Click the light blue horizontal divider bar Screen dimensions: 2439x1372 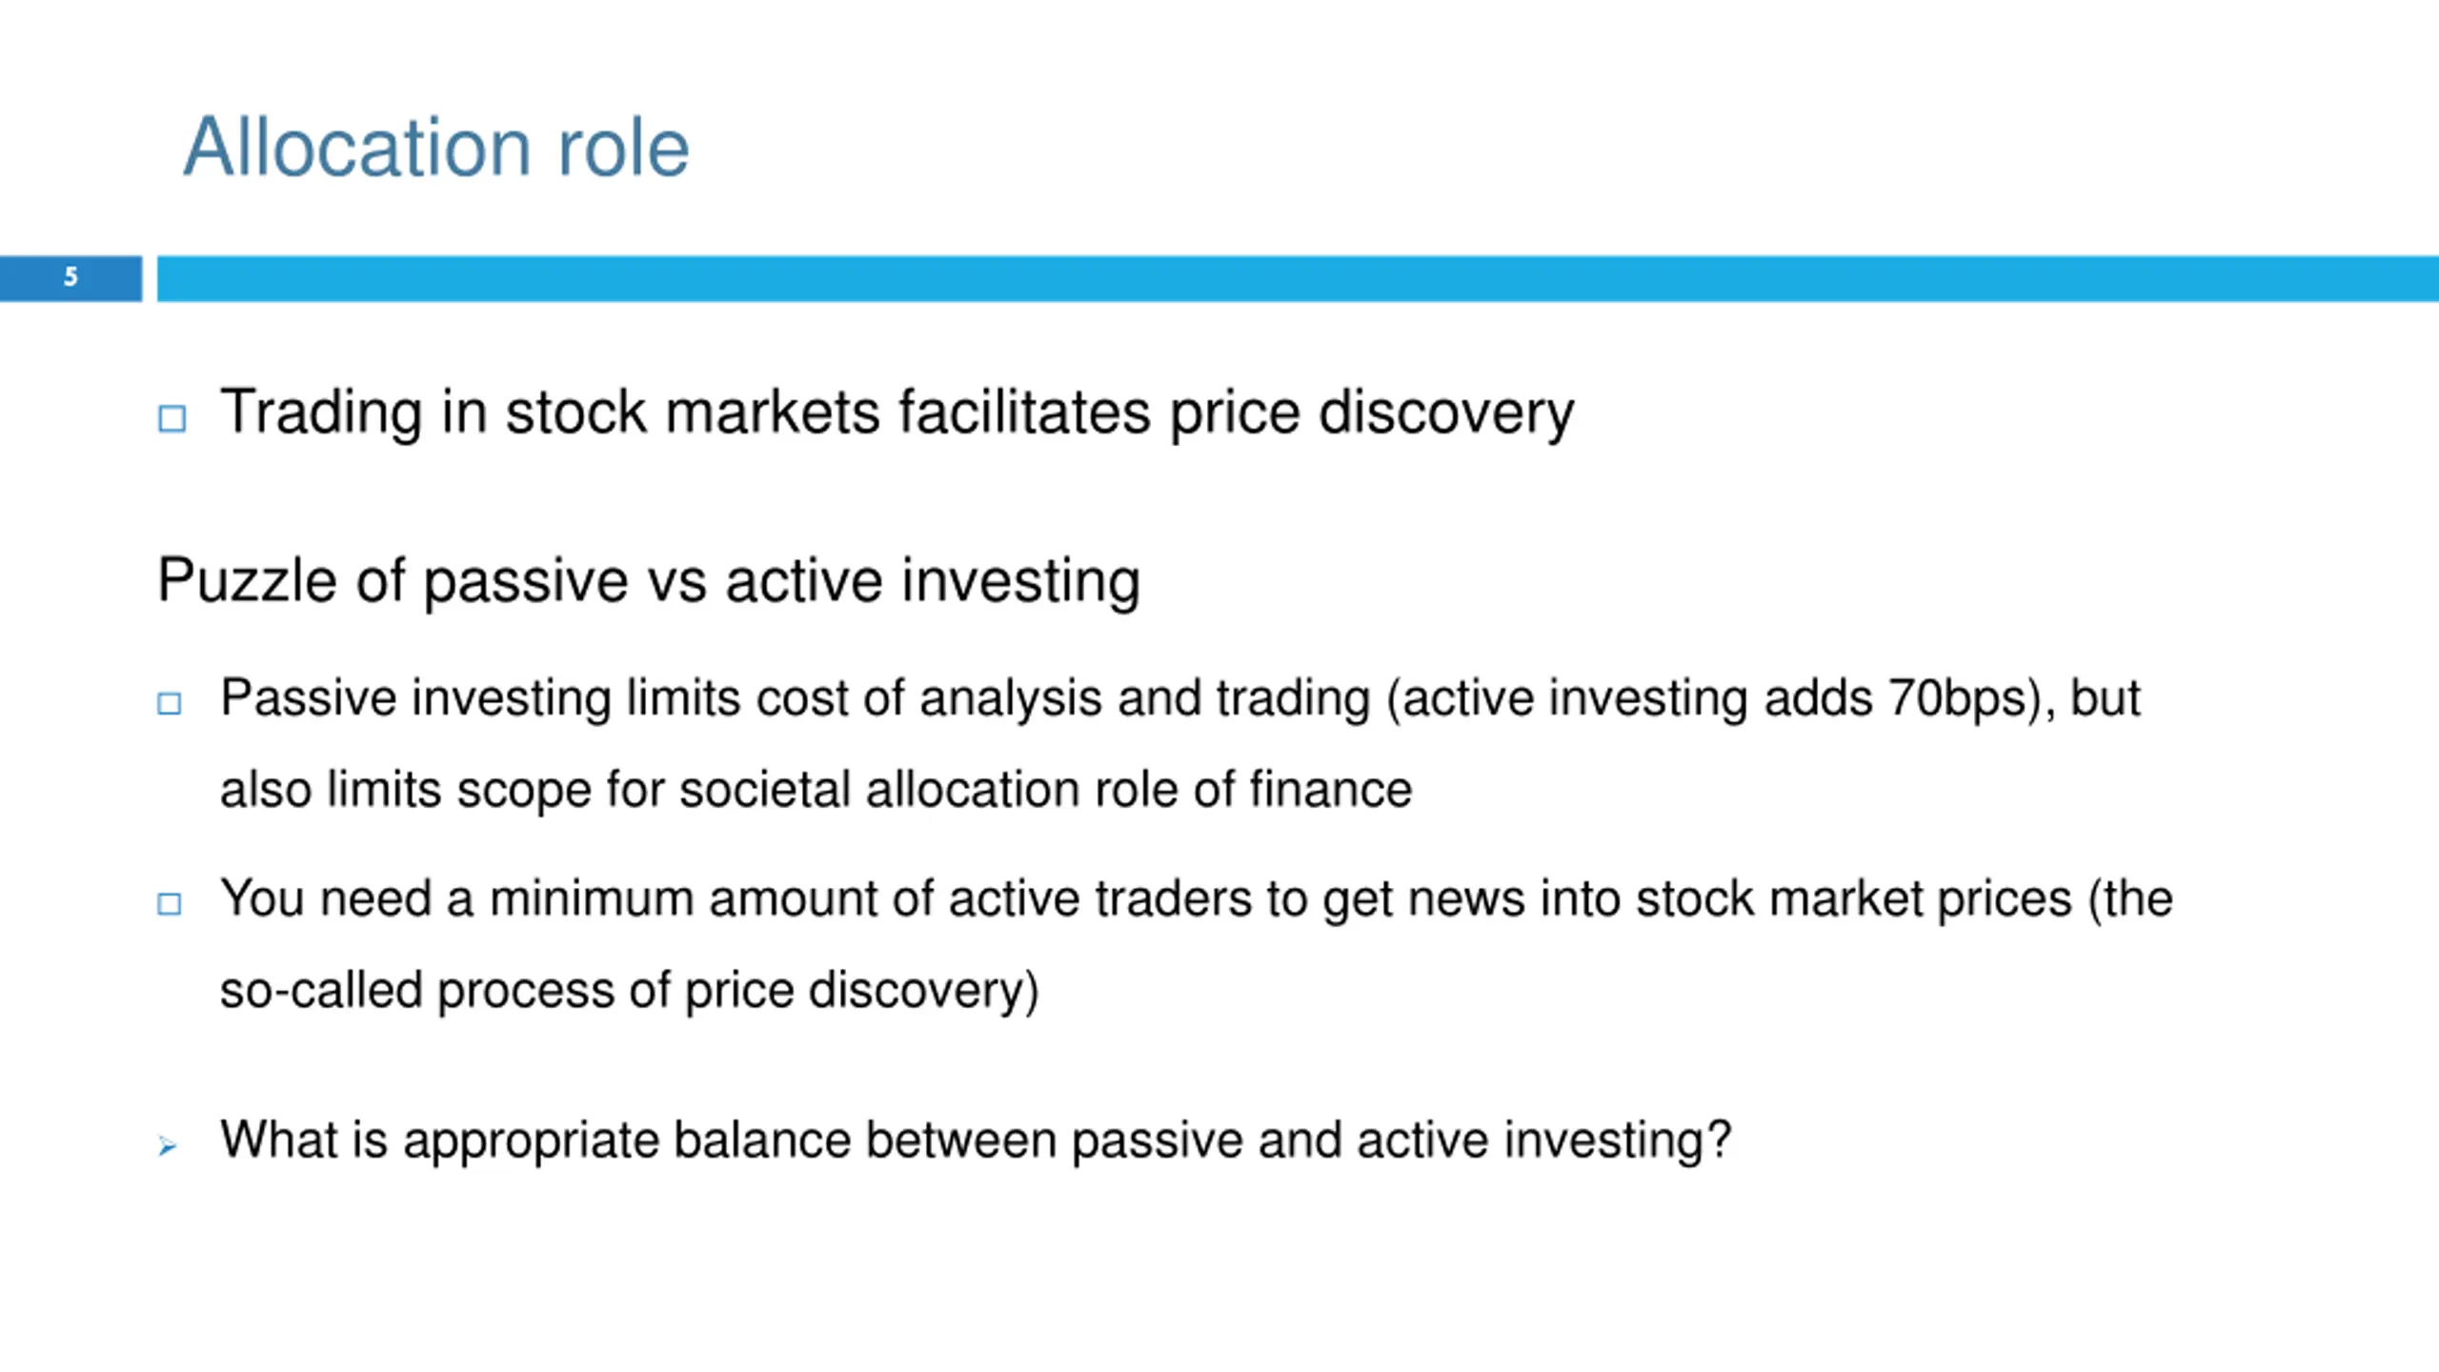click(x=1298, y=278)
